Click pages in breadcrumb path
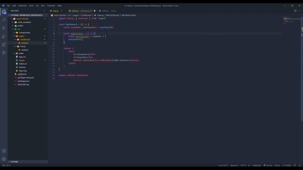303x170 pixels. [76, 15]
